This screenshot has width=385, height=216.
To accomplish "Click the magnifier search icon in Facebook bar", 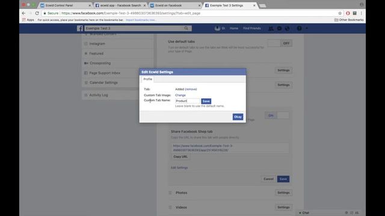I will point(186,28).
